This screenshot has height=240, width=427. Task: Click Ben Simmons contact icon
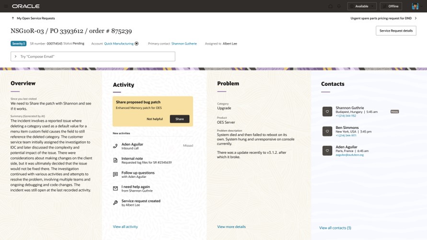pos(327,131)
